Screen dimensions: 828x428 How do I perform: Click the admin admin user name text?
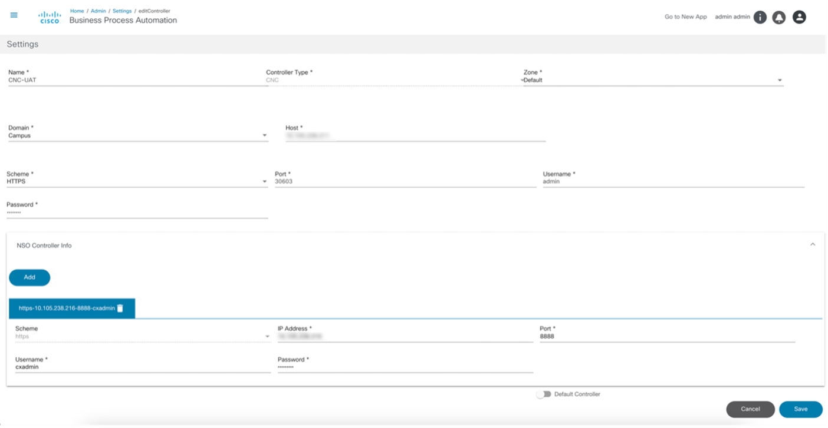click(732, 16)
